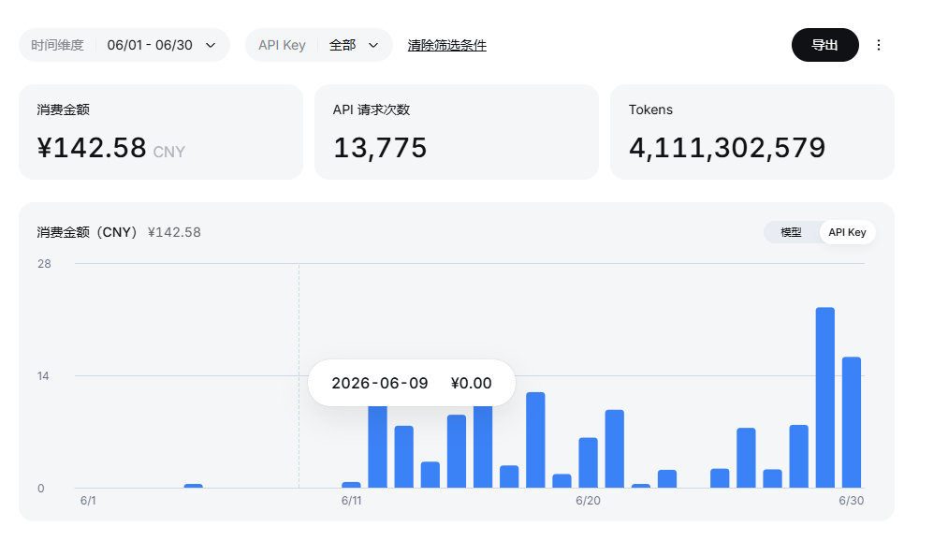Open the three-dot more options menu
Viewport: 948px width, 541px height.
879,45
